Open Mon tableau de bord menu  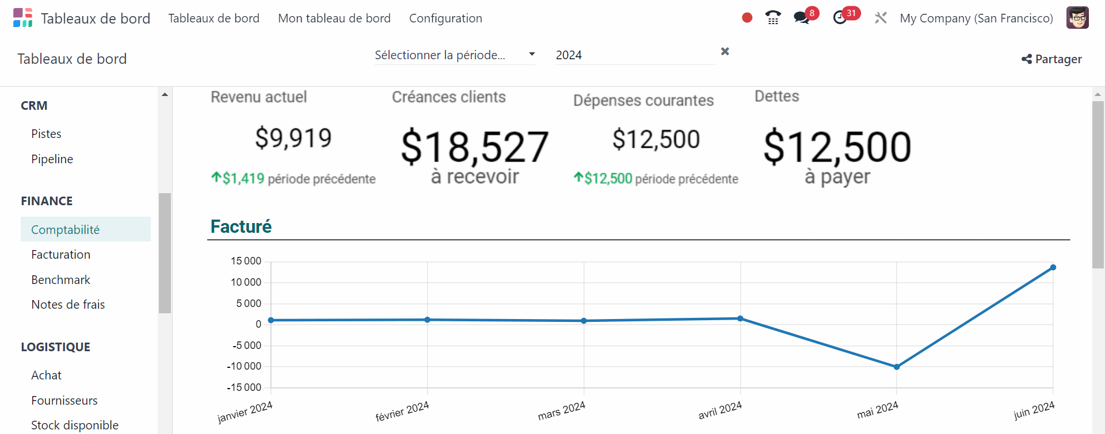(334, 18)
